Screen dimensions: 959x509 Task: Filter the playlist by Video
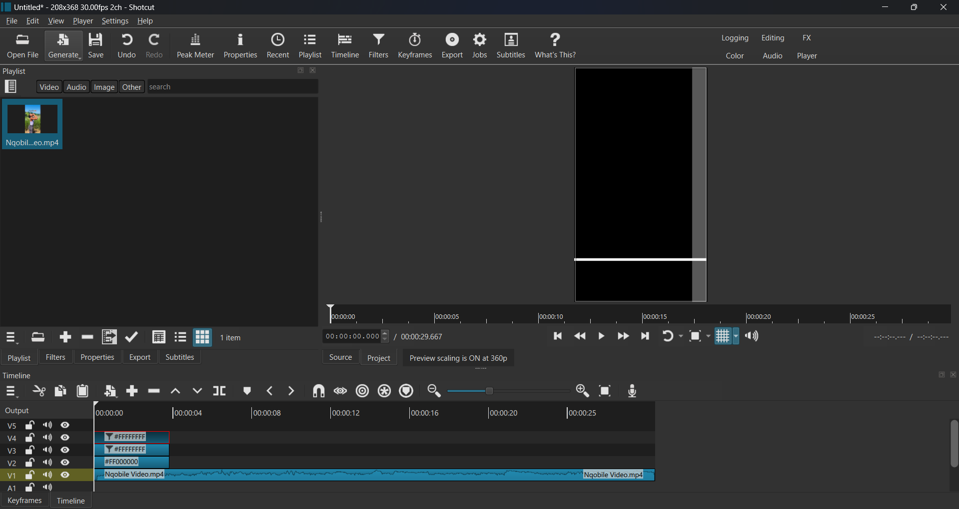pyautogui.click(x=49, y=87)
